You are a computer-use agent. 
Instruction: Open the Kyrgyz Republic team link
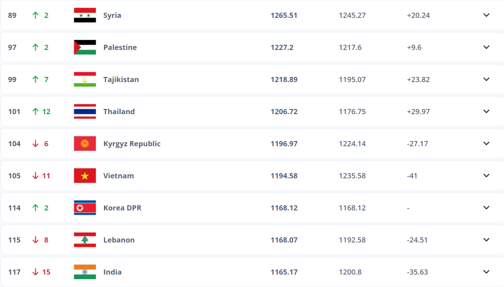[132, 143]
